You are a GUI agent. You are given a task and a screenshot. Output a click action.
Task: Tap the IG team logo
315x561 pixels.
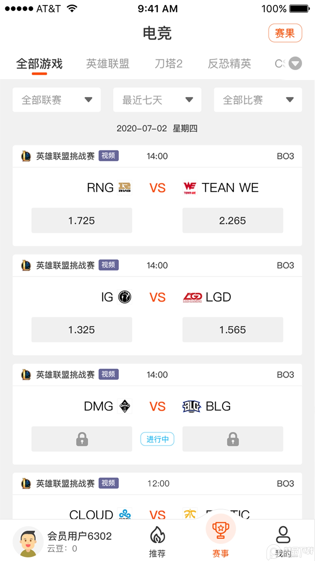pyautogui.click(x=125, y=297)
